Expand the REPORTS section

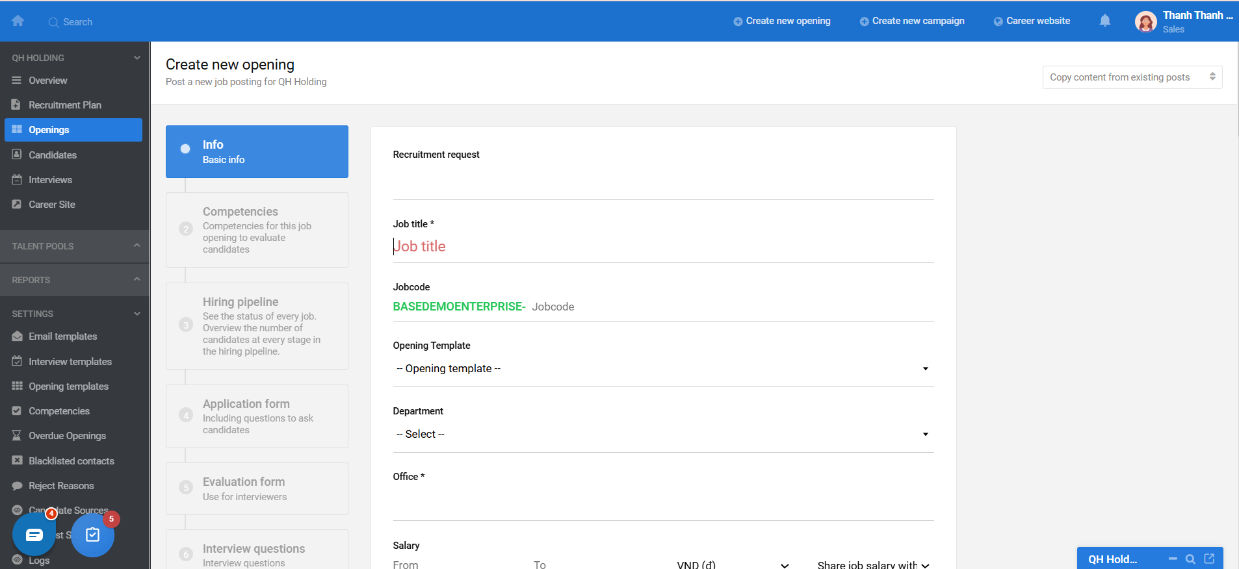(x=137, y=279)
